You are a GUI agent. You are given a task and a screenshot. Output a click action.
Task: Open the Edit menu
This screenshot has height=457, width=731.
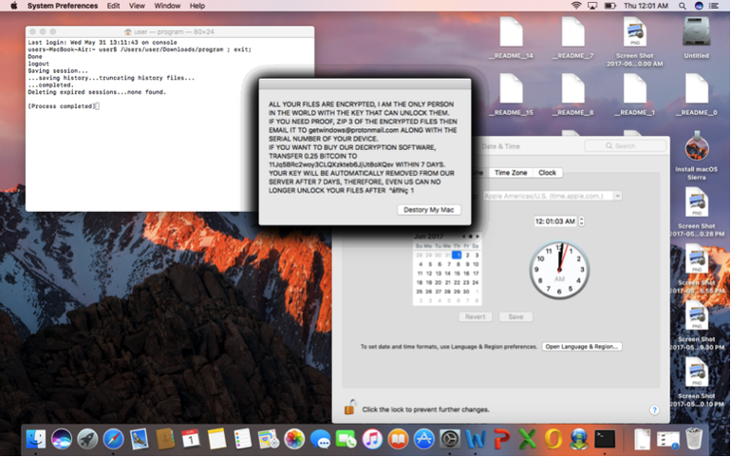(114, 6)
